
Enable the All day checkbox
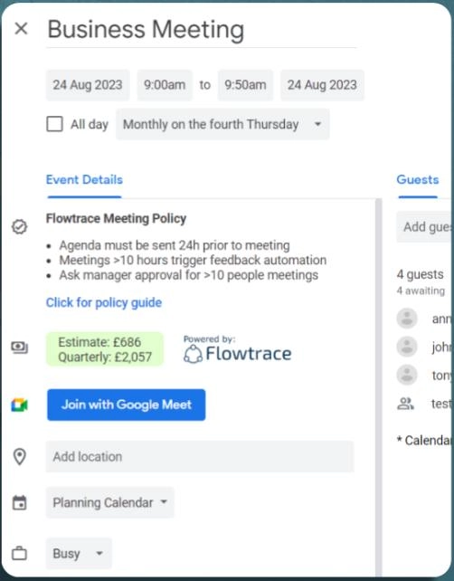pyautogui.click(x=54, y=124)
